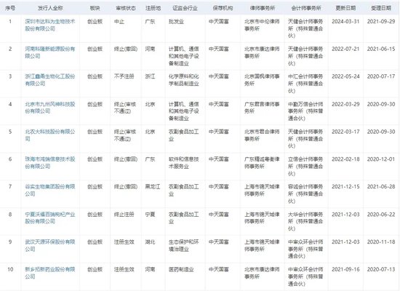The width and height of the screenshot is (400, 291).
Task: Click the 发行人全称 column header
Action: pos(50,8)
